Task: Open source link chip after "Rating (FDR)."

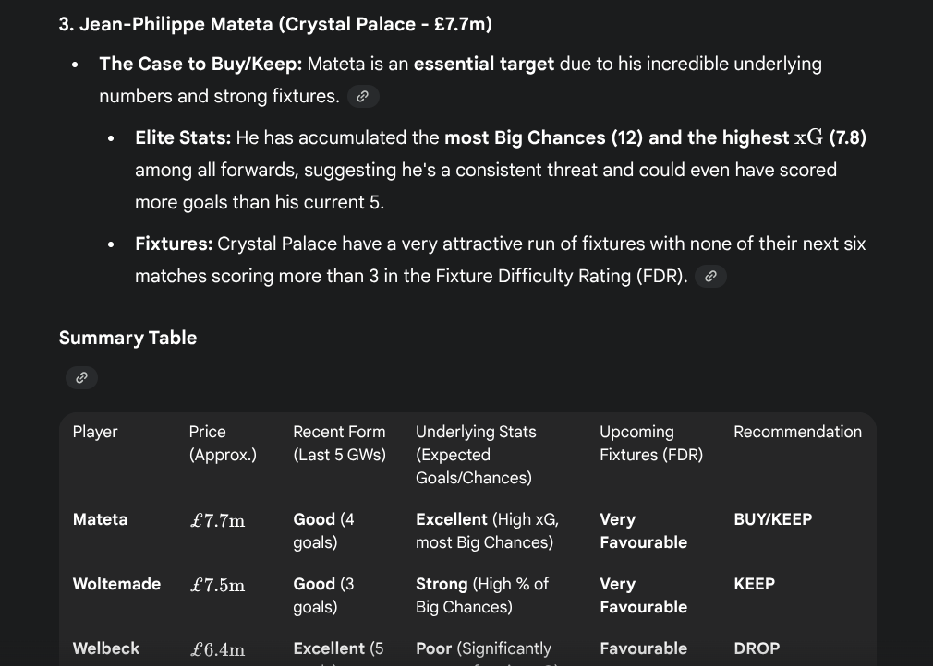Action: [x=710, y=277]
